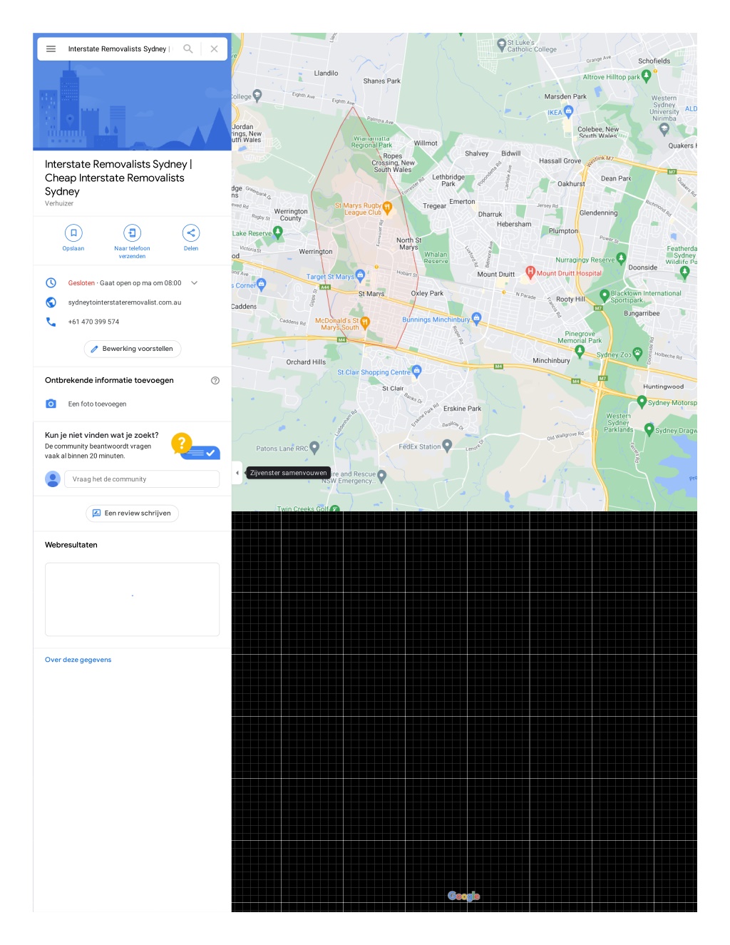This screenshot has width=730, height=945.
Task: Click the Interstate Removalists Sydney search field
Action: (120, 49)
